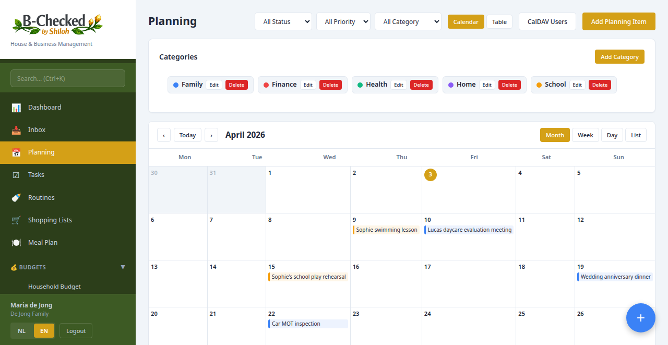Viewport: 668px width, 345px height.
Task: Open the Dashboard sidebar icon
Action: [17, 107]
